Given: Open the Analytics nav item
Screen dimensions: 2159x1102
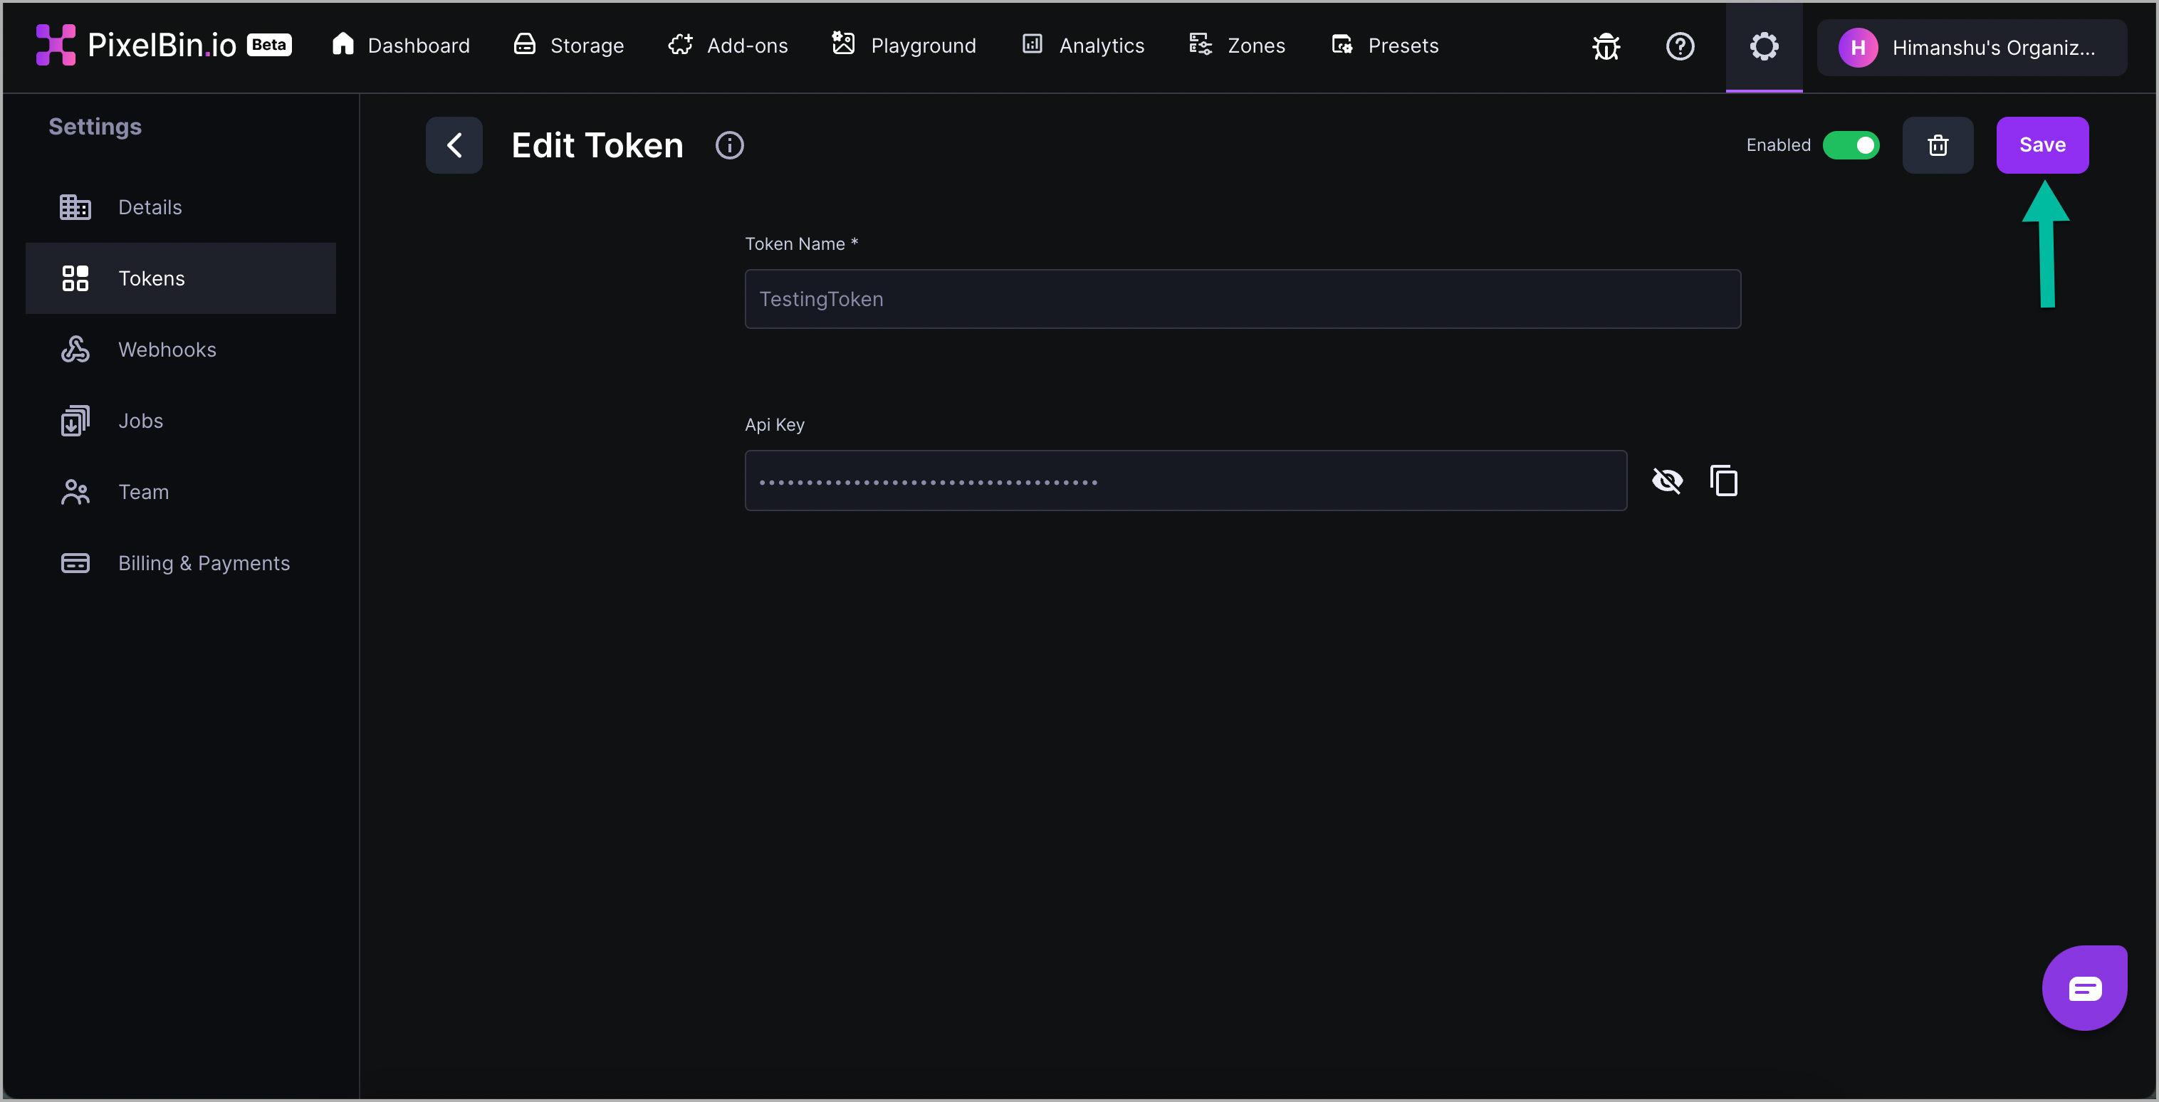Looking at the screenshot, I should point(1083,46).
